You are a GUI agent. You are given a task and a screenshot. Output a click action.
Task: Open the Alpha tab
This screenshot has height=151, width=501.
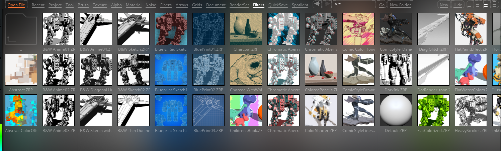point(116,5)
